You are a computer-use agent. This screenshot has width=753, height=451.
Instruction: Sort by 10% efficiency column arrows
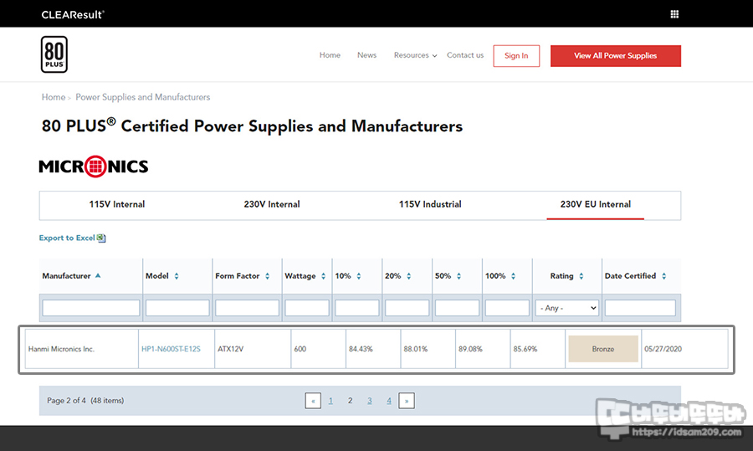click(x=359, y=276)
